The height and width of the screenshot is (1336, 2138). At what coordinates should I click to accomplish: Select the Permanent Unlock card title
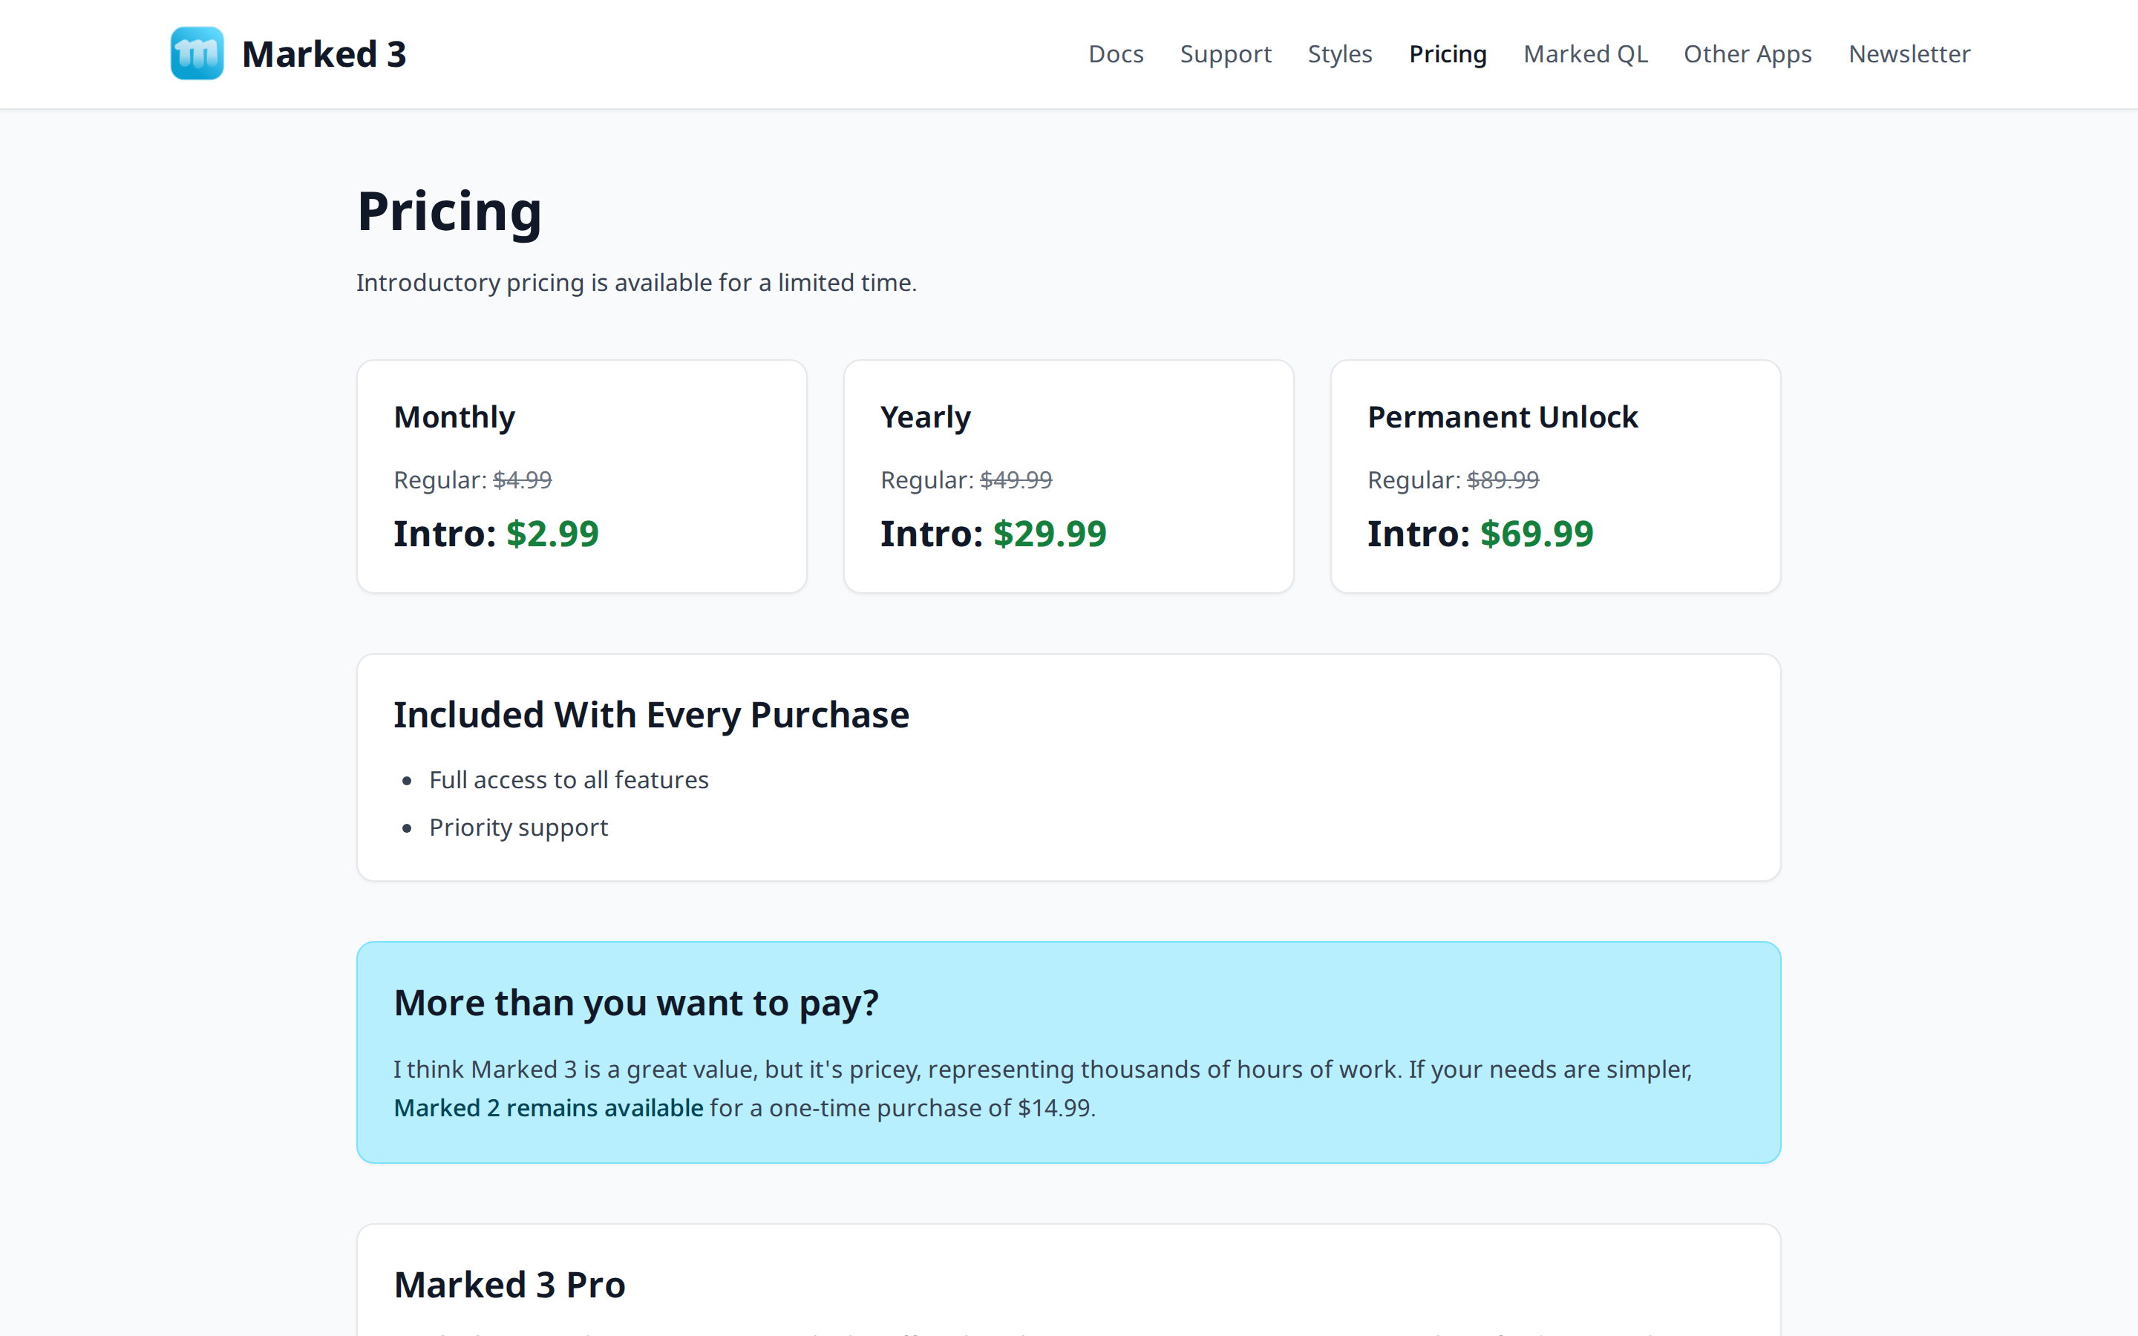coord(1502,417)
